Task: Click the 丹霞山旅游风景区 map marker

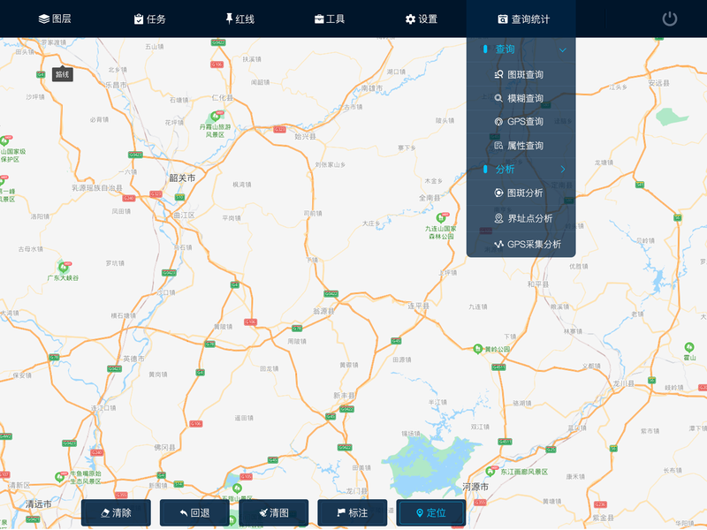Action: [x=216, y=117]
